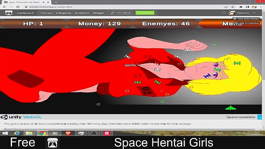265x149 pixels.
Task: Open the Edit game page
Action: [63, 13]
